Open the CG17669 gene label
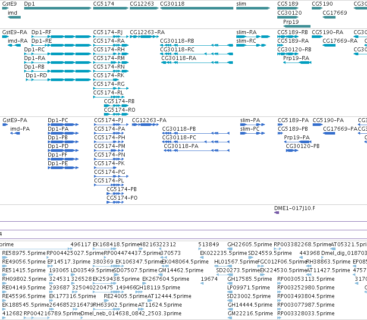The height and width of the screenshot is (320, 367). [335, 13]
